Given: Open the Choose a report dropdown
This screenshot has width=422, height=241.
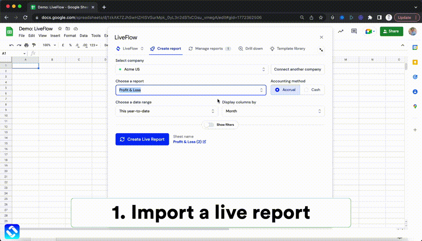Looking at the screenshot, I should coord(191,90).
